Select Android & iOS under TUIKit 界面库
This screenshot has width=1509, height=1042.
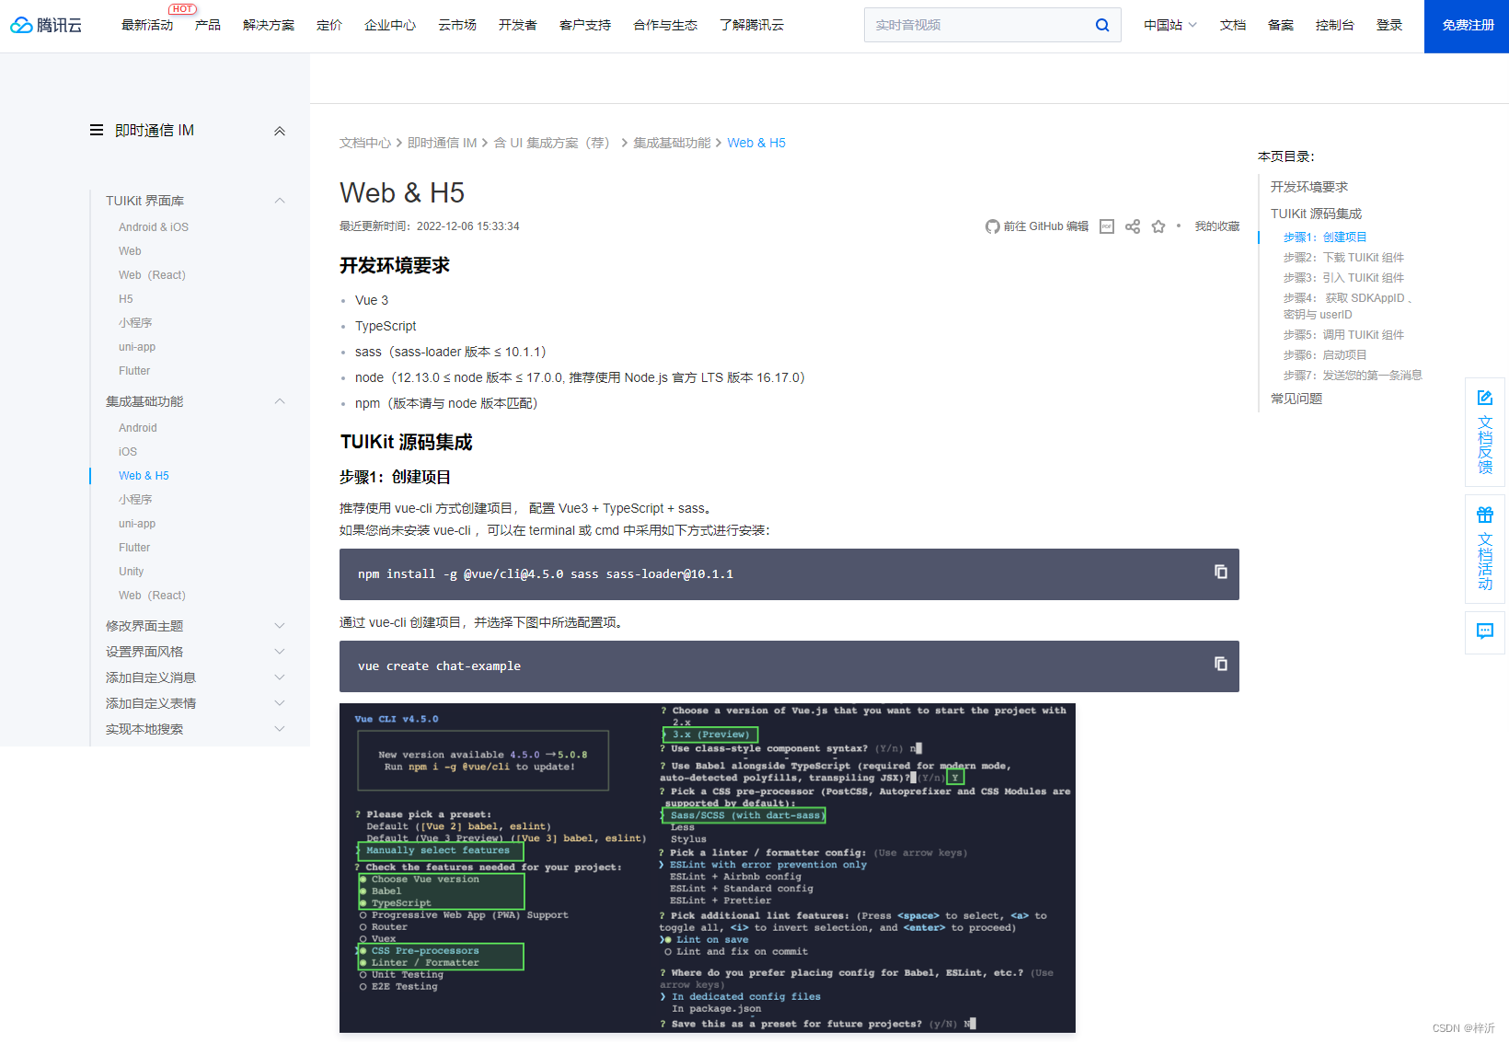pos(154,227)
